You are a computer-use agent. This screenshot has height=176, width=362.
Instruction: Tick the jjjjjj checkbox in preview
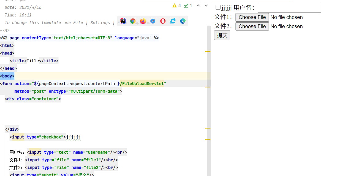(218, 7)
